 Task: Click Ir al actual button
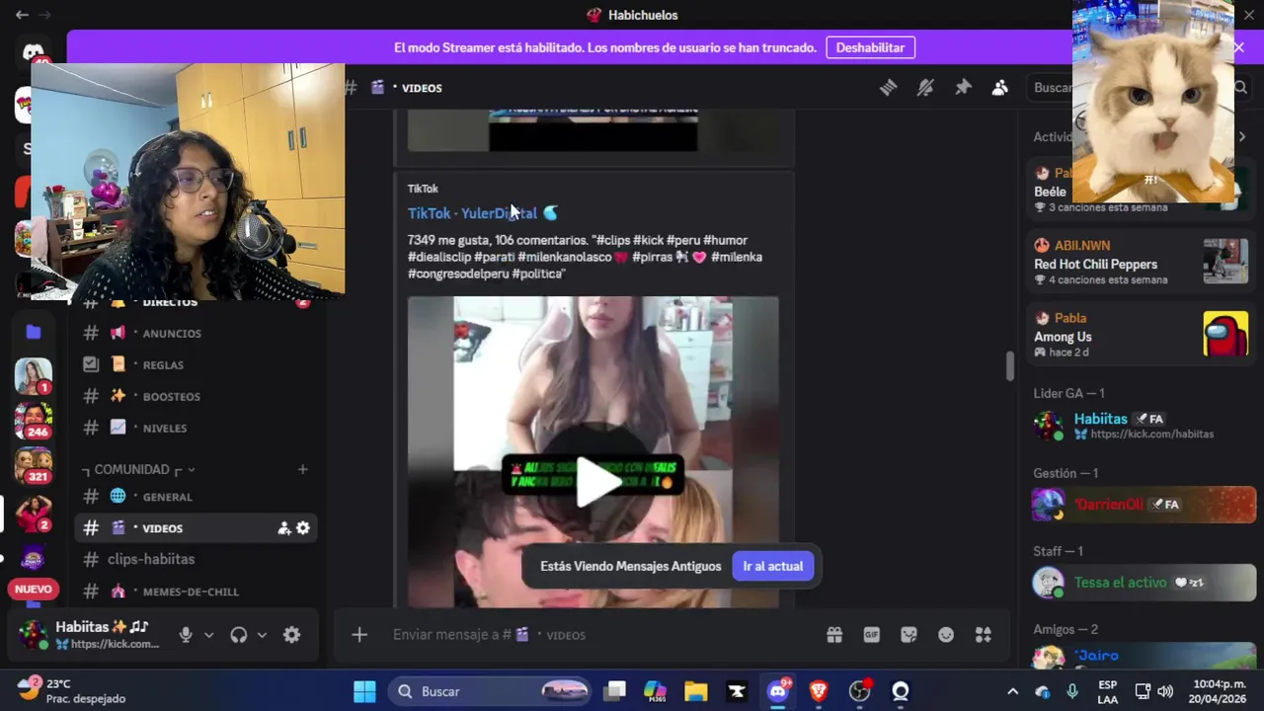tap(773, 566)
